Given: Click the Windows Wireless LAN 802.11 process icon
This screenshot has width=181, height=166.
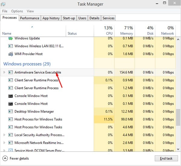Looking at the screenshot, I should click(x=11, y=46).
